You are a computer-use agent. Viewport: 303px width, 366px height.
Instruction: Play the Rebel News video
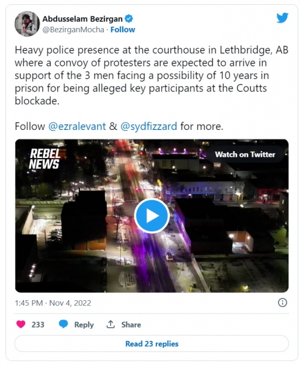tap(151, 216)
